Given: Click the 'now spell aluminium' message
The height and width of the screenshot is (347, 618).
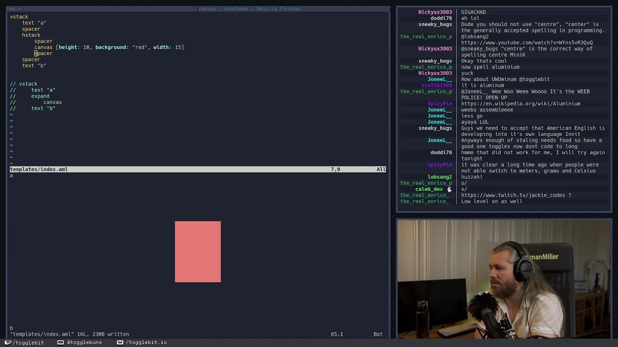Looking at the screenshot, I should [490, 67].
